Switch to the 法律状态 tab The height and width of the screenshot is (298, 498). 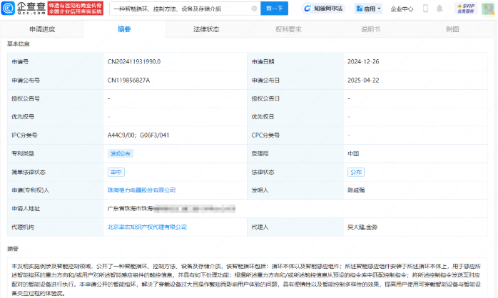[x=206, y=29]
